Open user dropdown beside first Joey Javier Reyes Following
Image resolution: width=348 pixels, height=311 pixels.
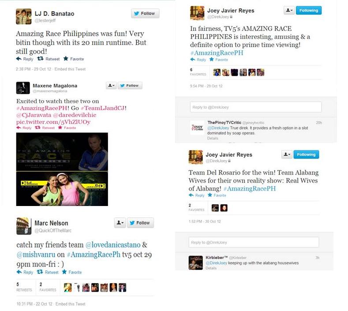289,11
